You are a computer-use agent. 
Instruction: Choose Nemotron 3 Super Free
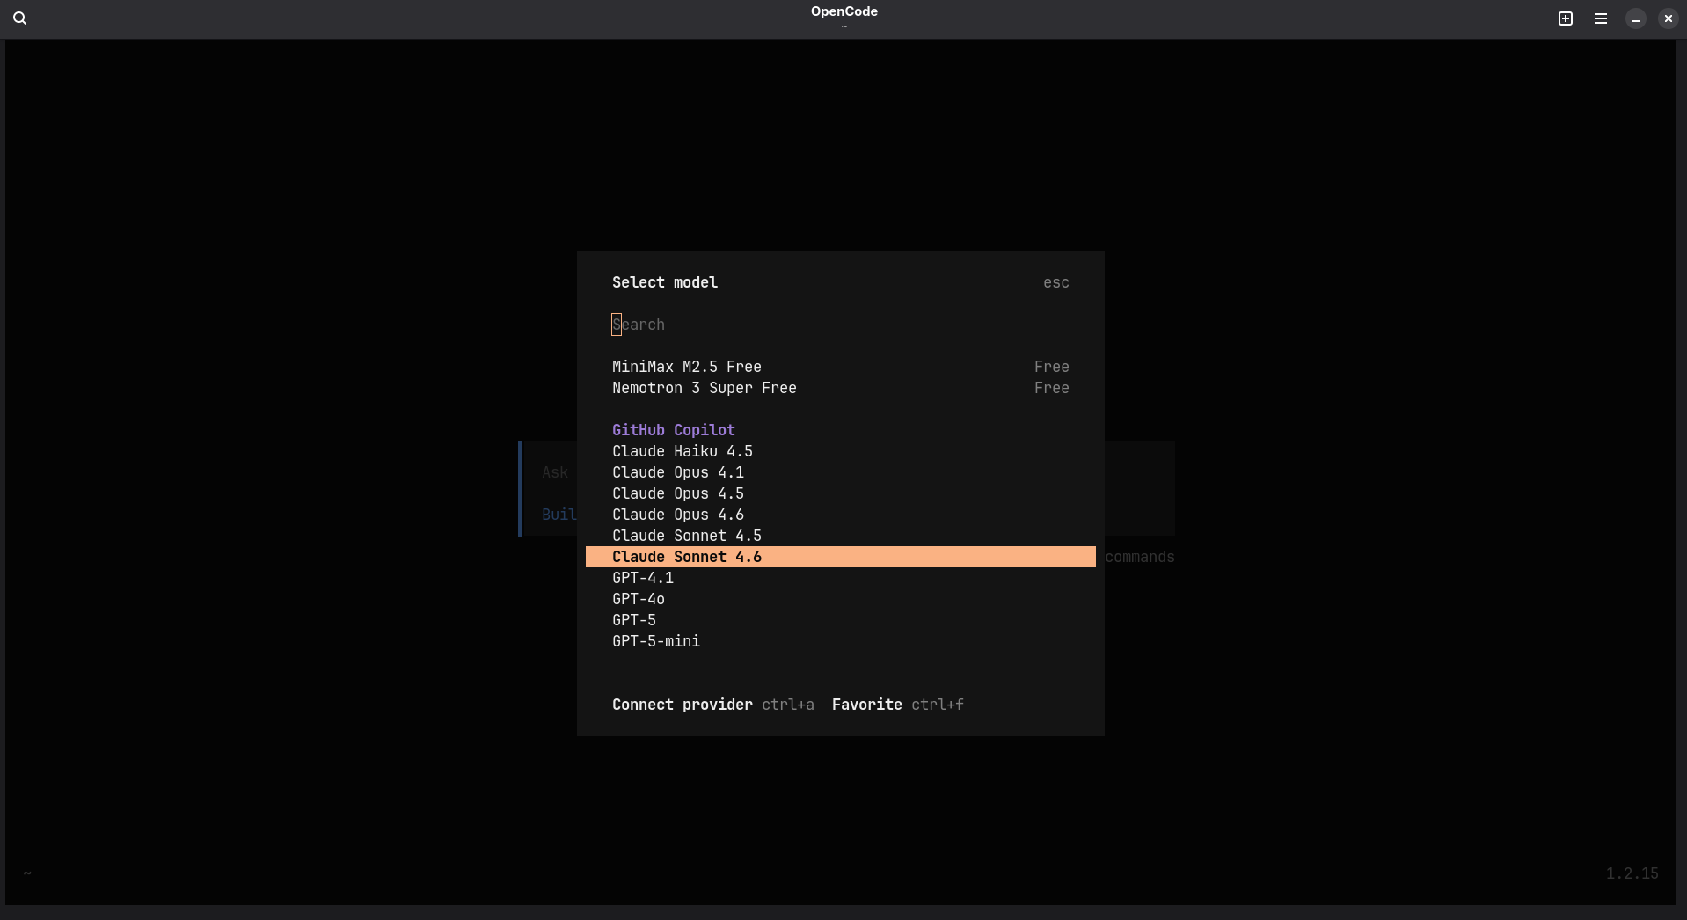coord(704,388)
